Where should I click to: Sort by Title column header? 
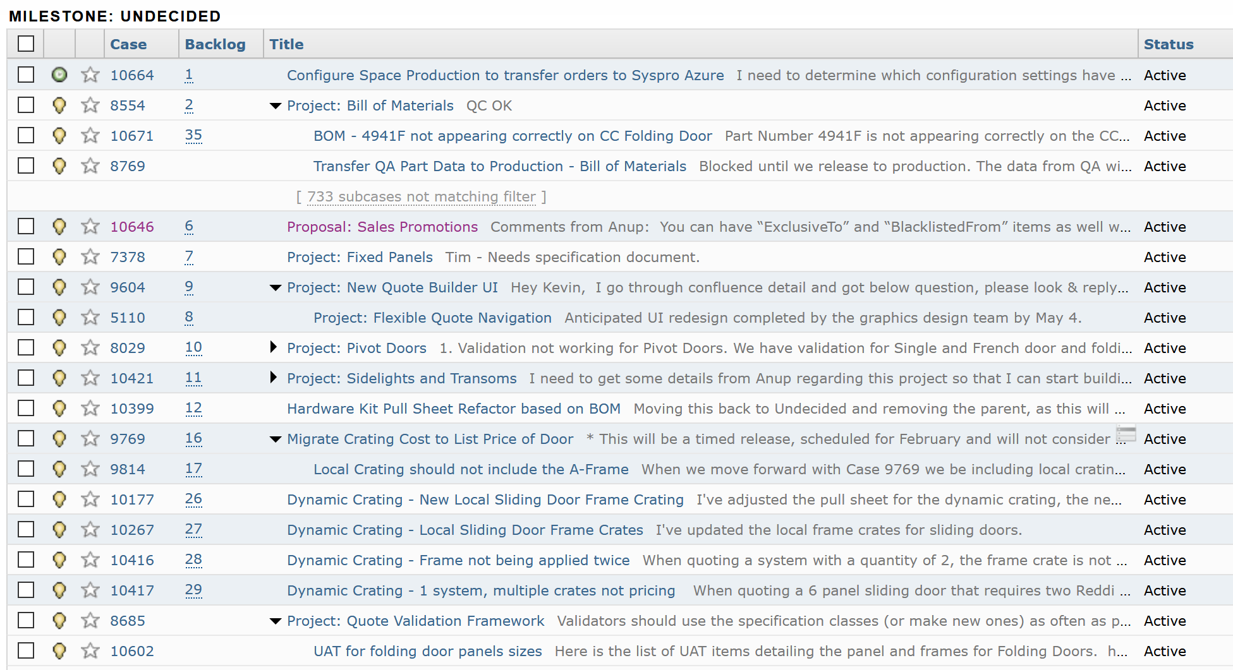[x=286, y=44]
